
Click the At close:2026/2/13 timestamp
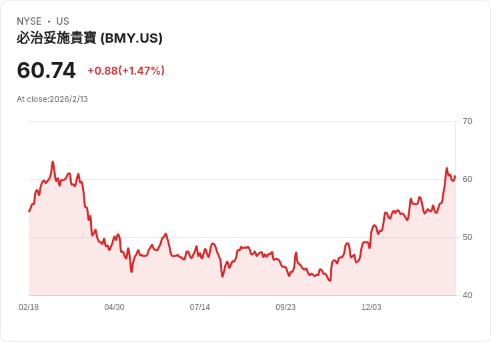click(x=52, y=99)
